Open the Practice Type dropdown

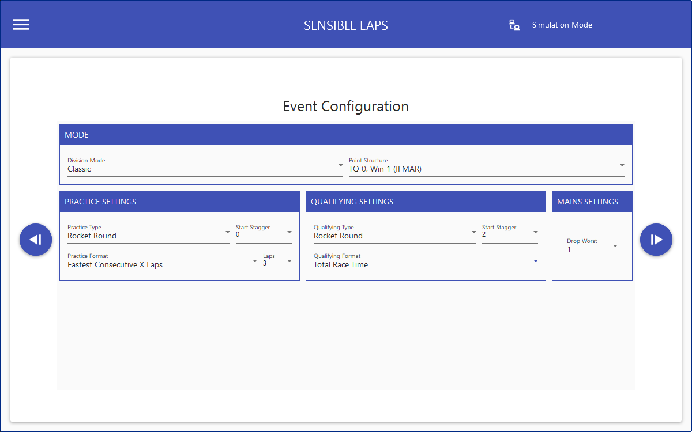[x=148, y=236]
